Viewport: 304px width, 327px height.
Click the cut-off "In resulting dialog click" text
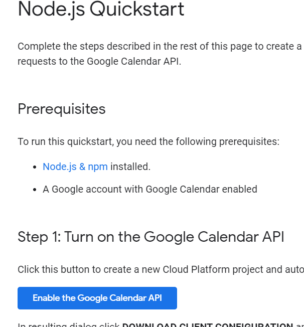coord(68,325)
